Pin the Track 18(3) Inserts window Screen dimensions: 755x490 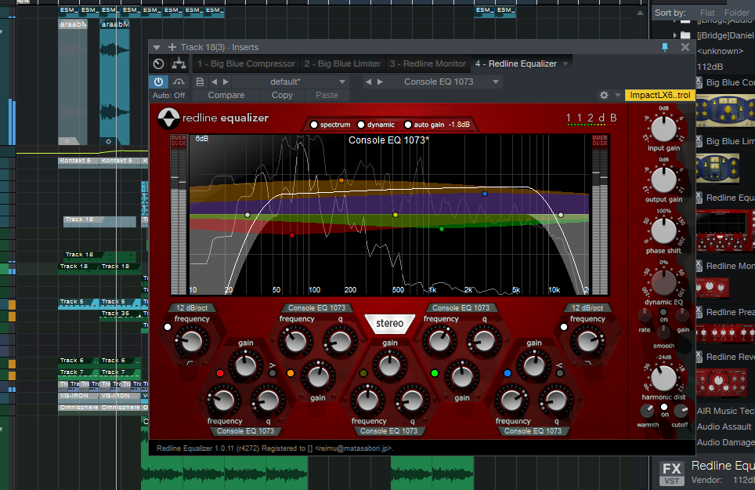click(664, 47)
